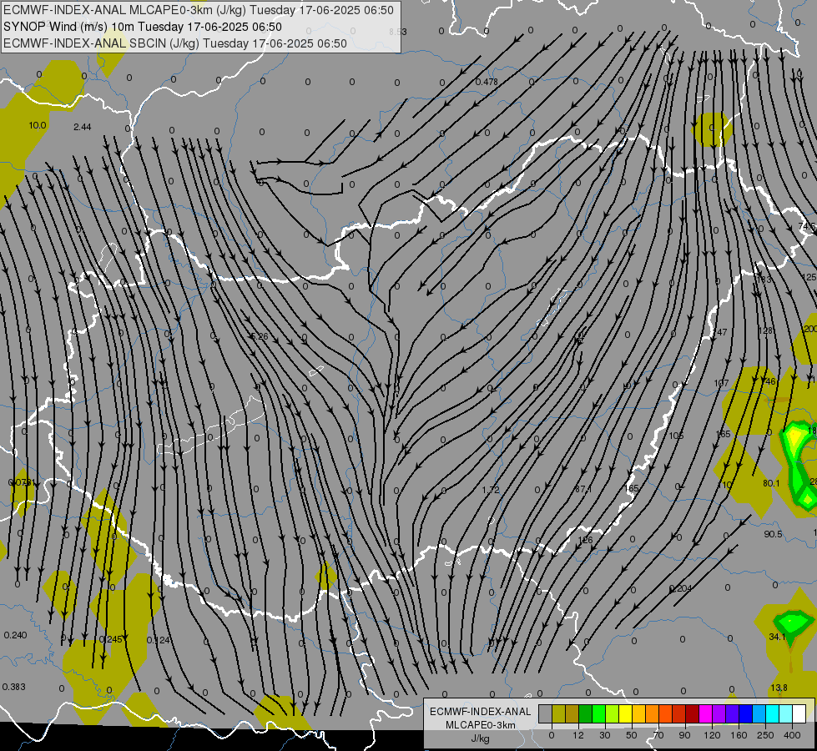
Task: Click the map value 1.72
Action: 491,490
